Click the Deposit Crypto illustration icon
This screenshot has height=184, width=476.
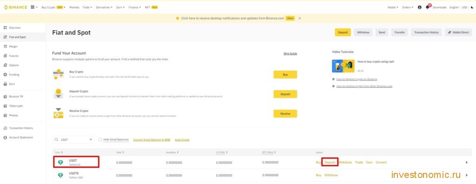(58, 94)
